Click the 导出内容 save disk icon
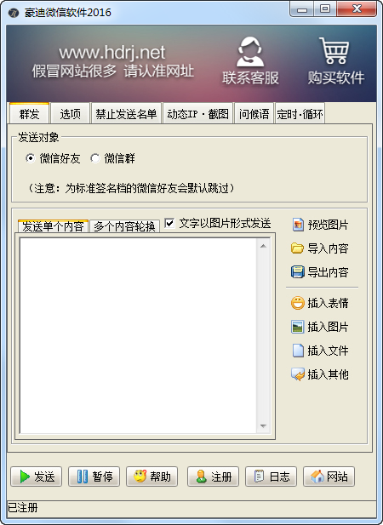This screenshot has height=525, width=383. (x=297, y=272)
